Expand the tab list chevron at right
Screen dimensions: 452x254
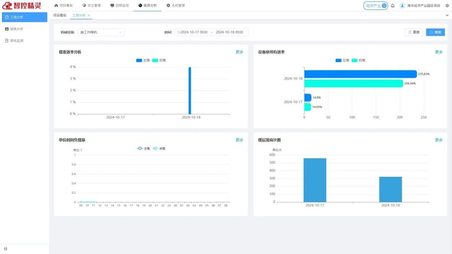pyautogui.click(x=447, y=15)
